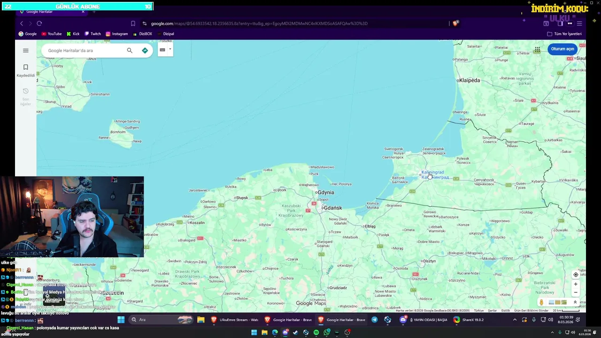Click the Klaipėda city label
601x338 pixels.
470,80
